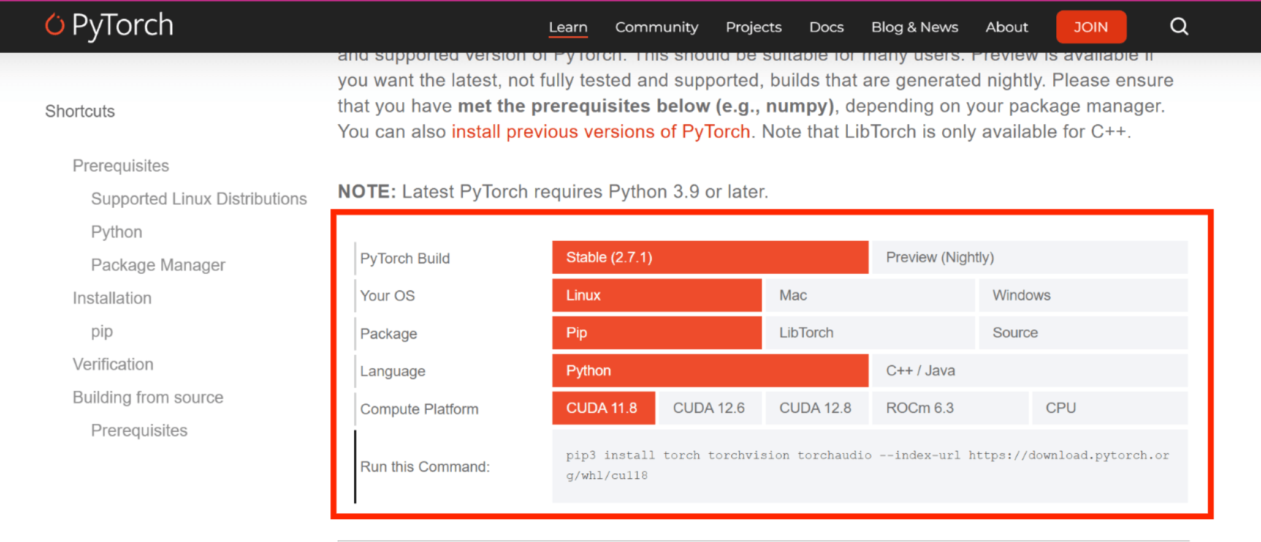The height and width of the screenshot is (542, 1261).
Task: Go to Python shortcut in sidebar
Action: click(116, 232)
